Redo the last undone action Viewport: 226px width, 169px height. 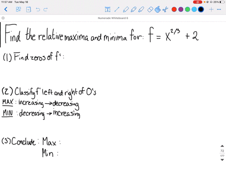[45, 9]
